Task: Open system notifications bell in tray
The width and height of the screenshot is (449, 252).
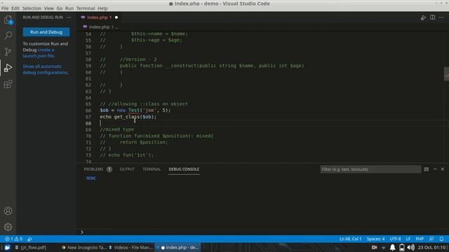Action: 393,248
